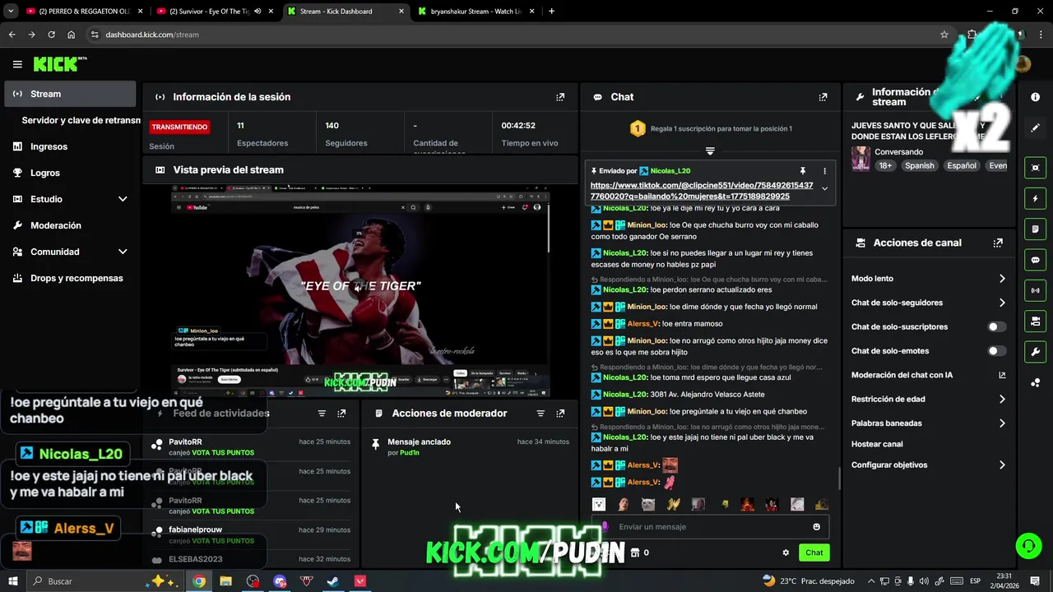The height and width of the screenshot is (592, 1053).
Task: Expand Configurar objetivos options
Action: (x=928, y=465)
